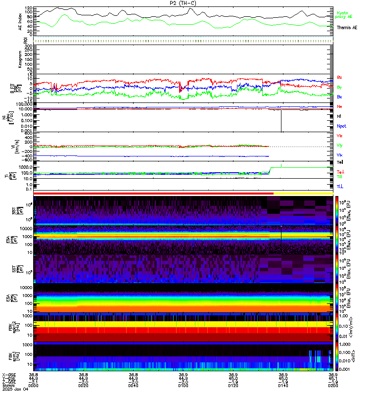Select the Kyoto proxy AE legend label
Image resolution: width=371 pixels, height=396 pixels.
click(343, 15)
